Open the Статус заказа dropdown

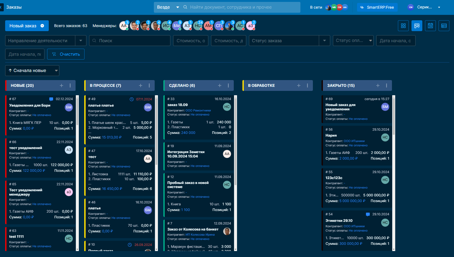pyautogui.click(x=324, y=41)
